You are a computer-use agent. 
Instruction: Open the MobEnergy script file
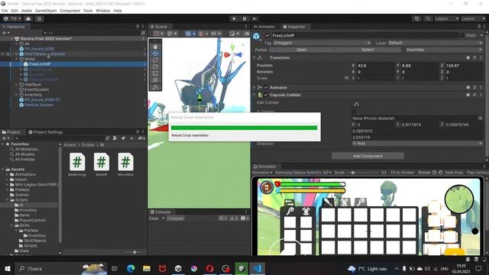77,165
